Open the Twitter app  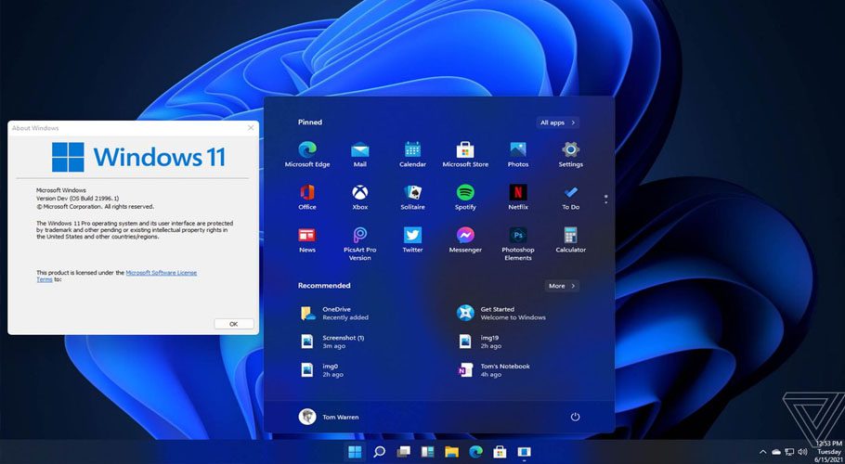413,239
